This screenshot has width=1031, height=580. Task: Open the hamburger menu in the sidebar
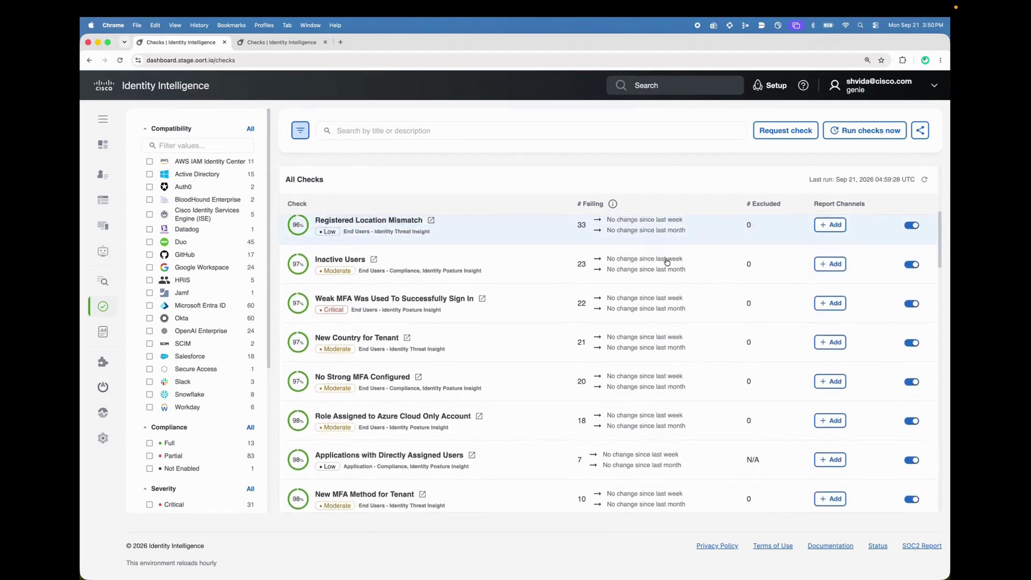(103, 119)
